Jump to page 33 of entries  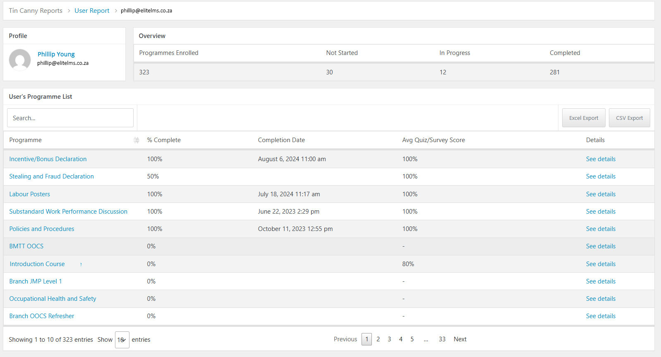442,339
